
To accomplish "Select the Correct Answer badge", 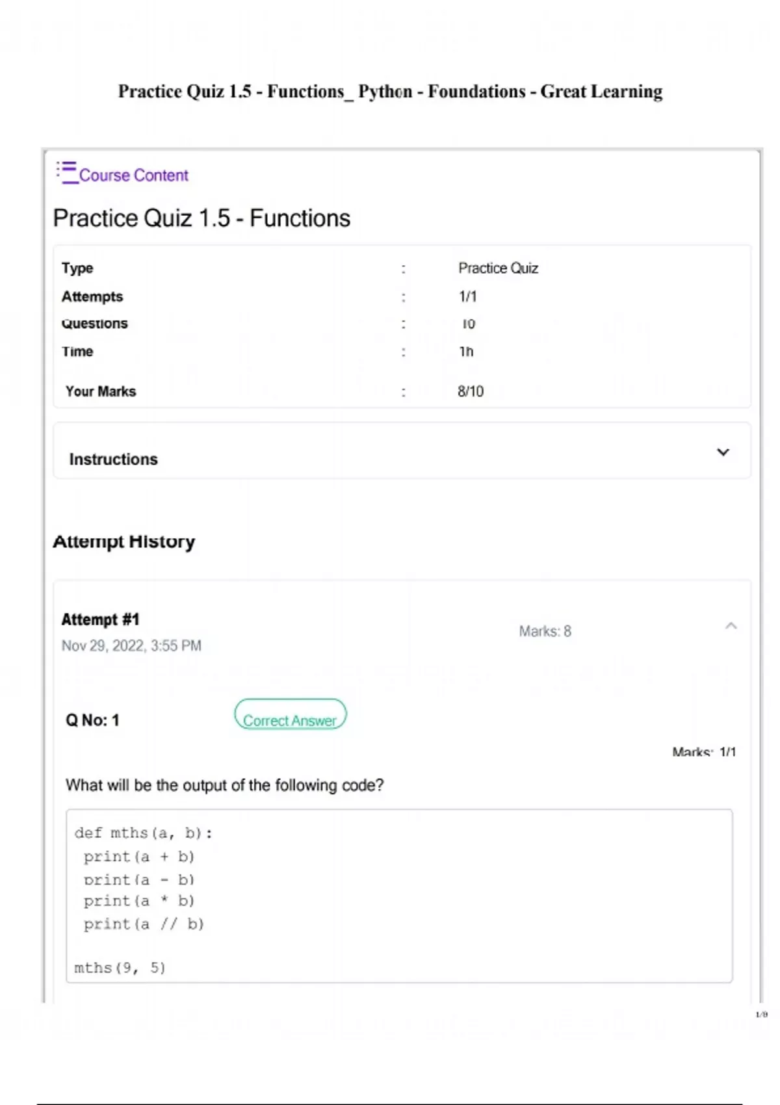I will [290, 714].
